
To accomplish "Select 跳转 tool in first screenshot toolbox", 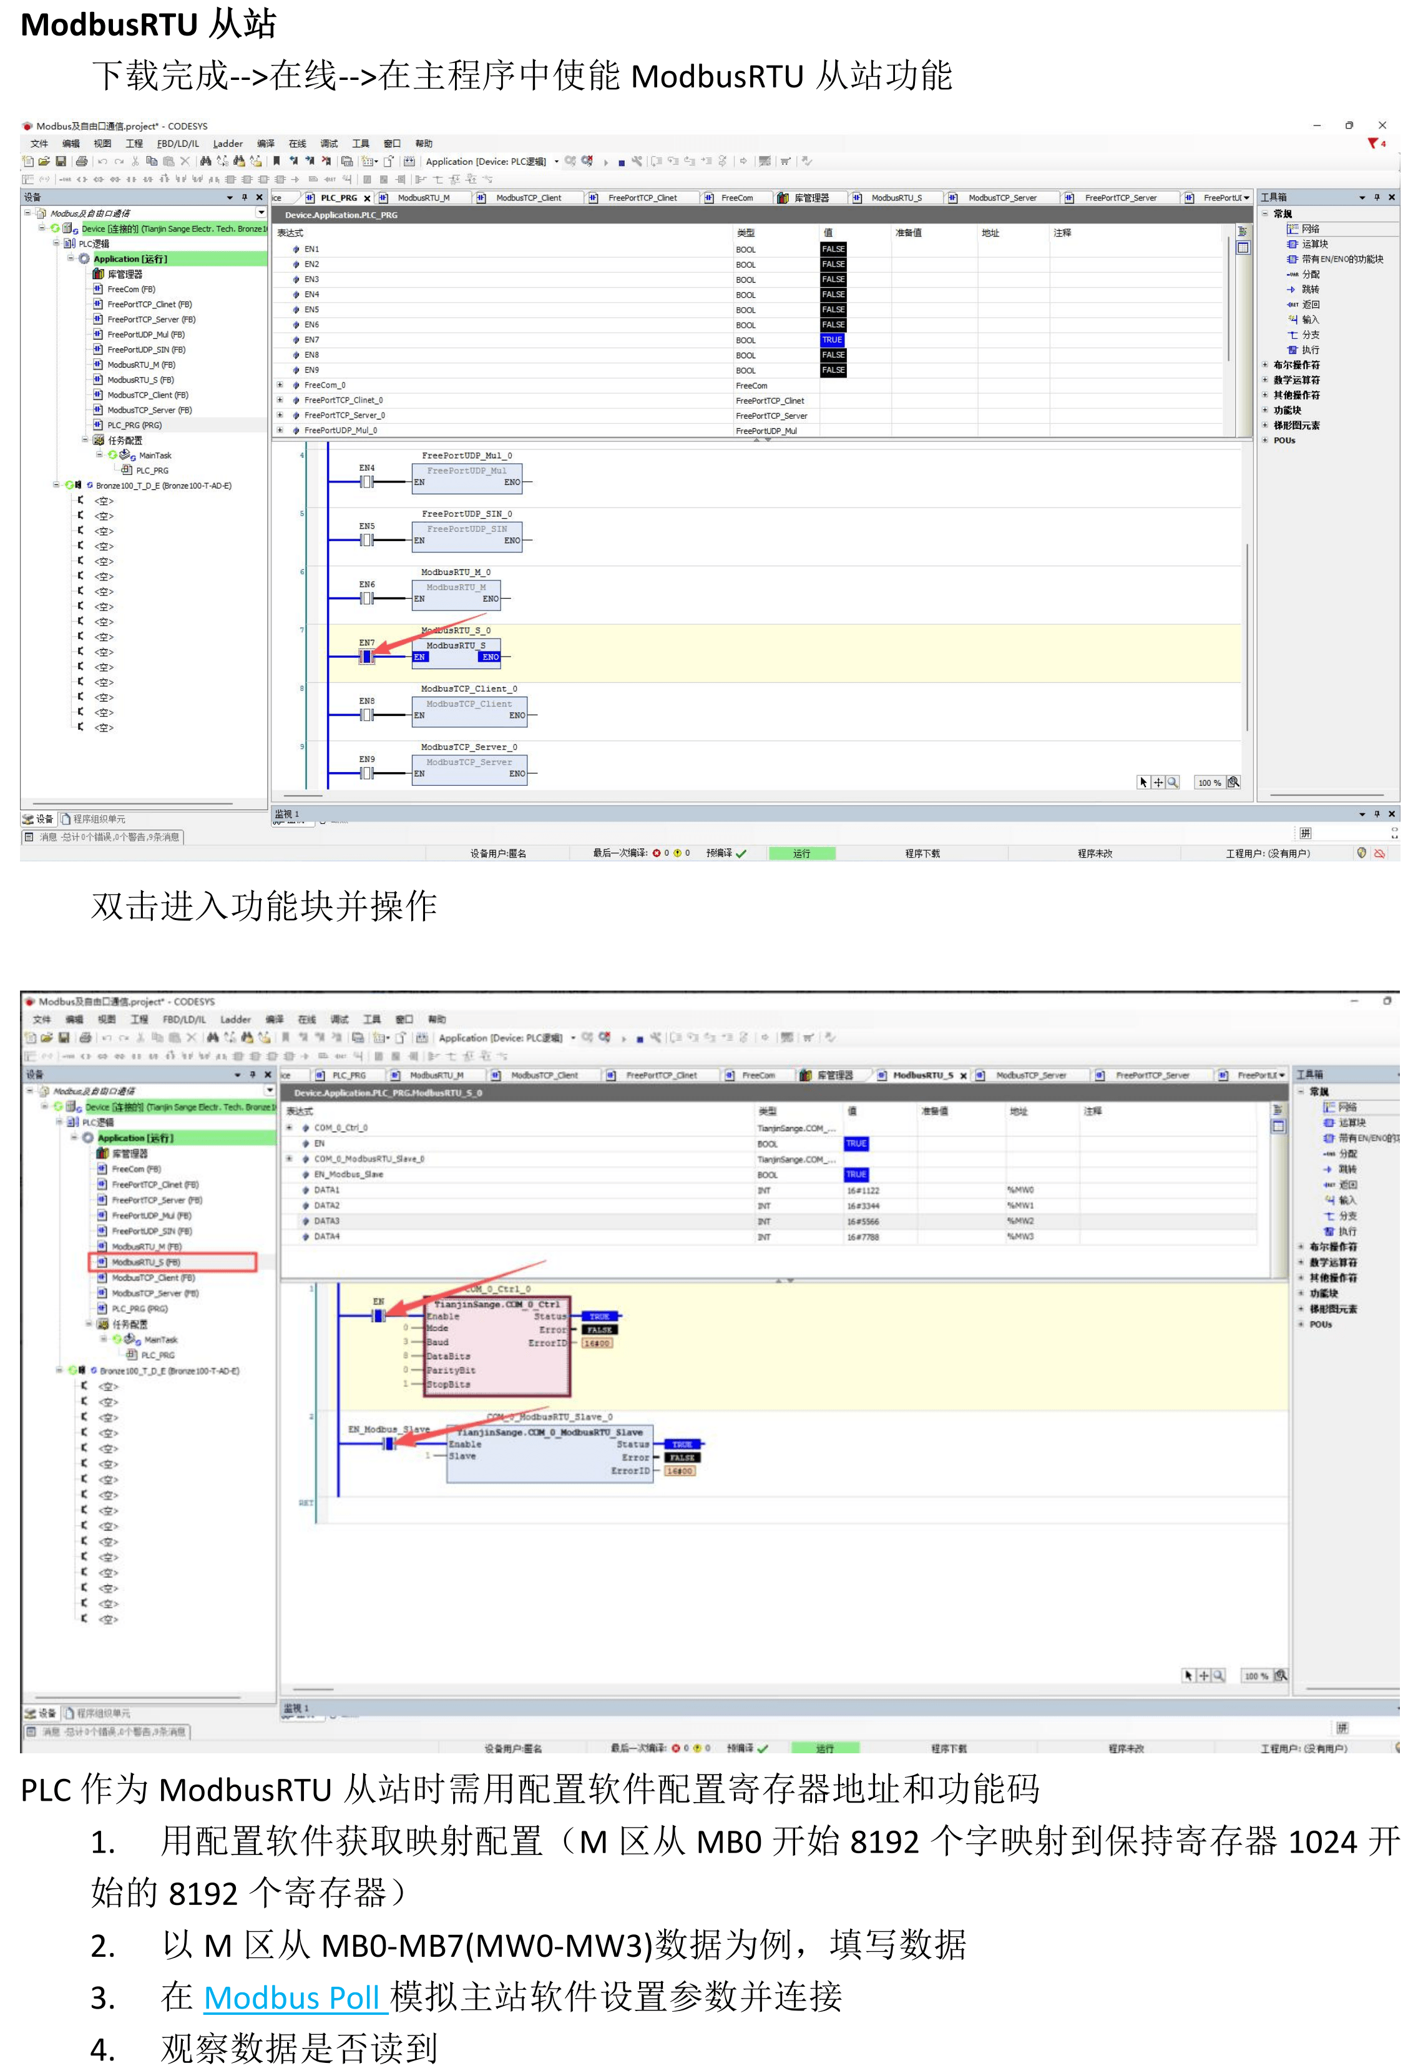I will pyautogui.click(x=1303, y=290).
